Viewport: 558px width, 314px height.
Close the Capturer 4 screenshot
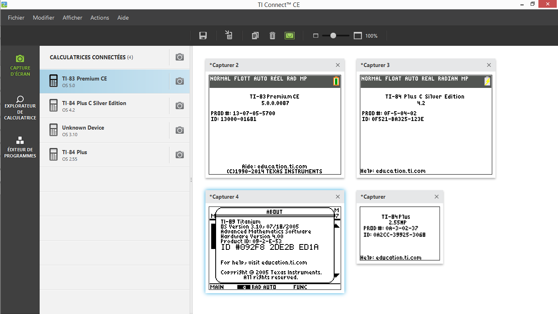point(338,197)
